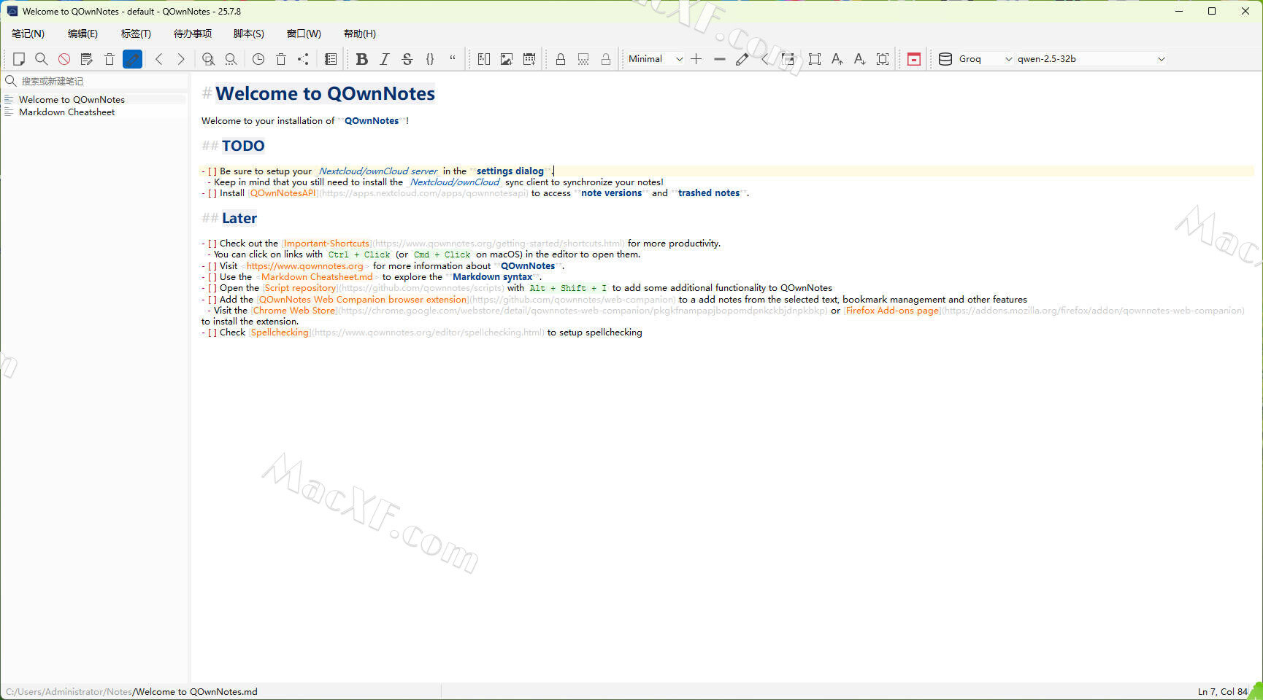Click the dashed-frame distraction free icon
The image size is (1263, 700).
[883, 59]
